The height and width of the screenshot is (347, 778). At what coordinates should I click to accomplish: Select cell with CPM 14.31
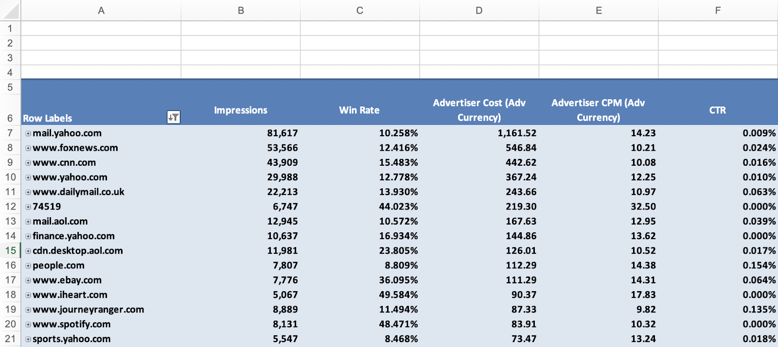tap(599, 280)
